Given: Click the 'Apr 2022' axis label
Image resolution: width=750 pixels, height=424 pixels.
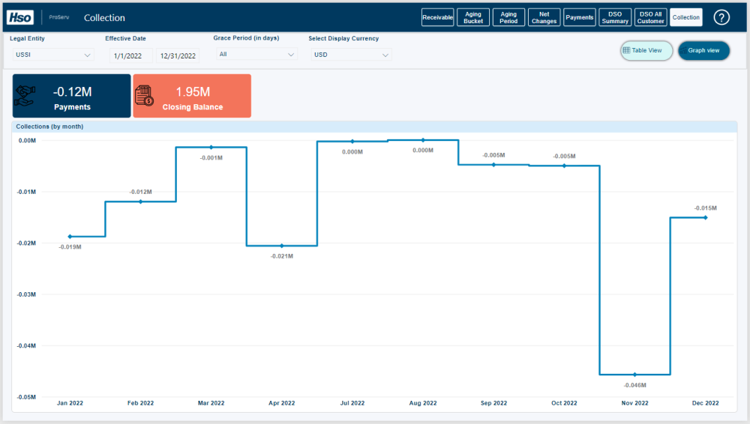Looking at the screenshot, I should coord(282,403).
